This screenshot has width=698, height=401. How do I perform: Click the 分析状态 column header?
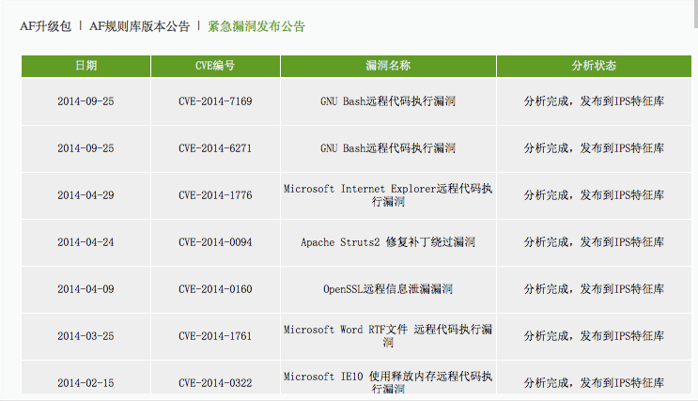click(x=594, y=66)
